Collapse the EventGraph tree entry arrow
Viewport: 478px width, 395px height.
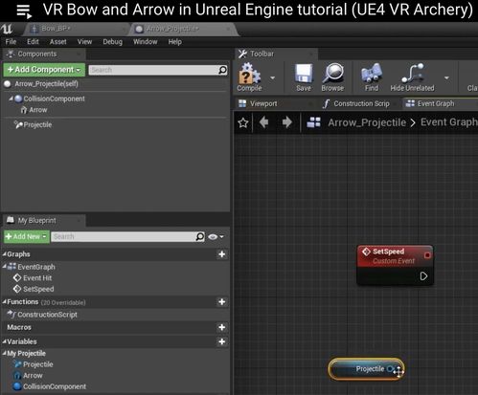(5, 267)
